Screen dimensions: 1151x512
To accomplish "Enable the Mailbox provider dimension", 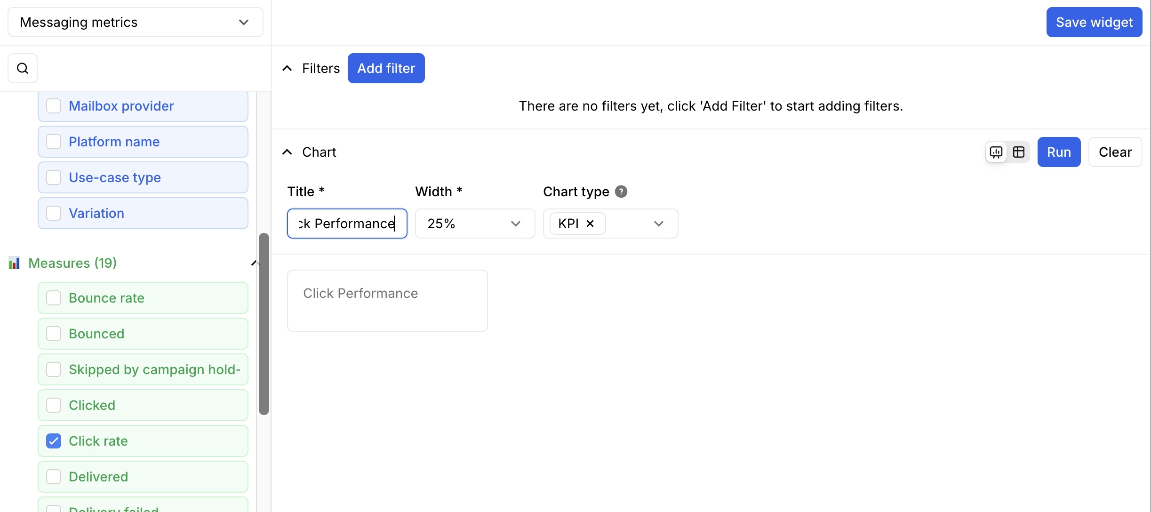I will pyautogui.click(x=54, y=106).
